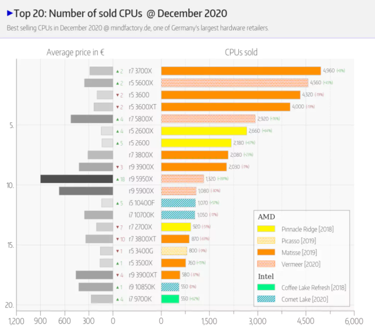Viewport: 375px width, 330px height.
Task: Select the green up arrow beside r7 5800X
Action: [x=117, y=119]
